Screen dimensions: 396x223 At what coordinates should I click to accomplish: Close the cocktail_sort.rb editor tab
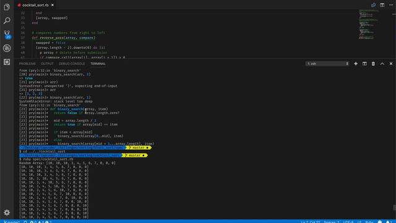click(x=53, y=5)
